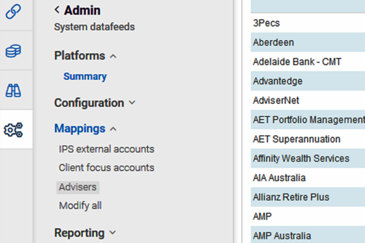Select the Advantedge platform row

tap(308, 81)
